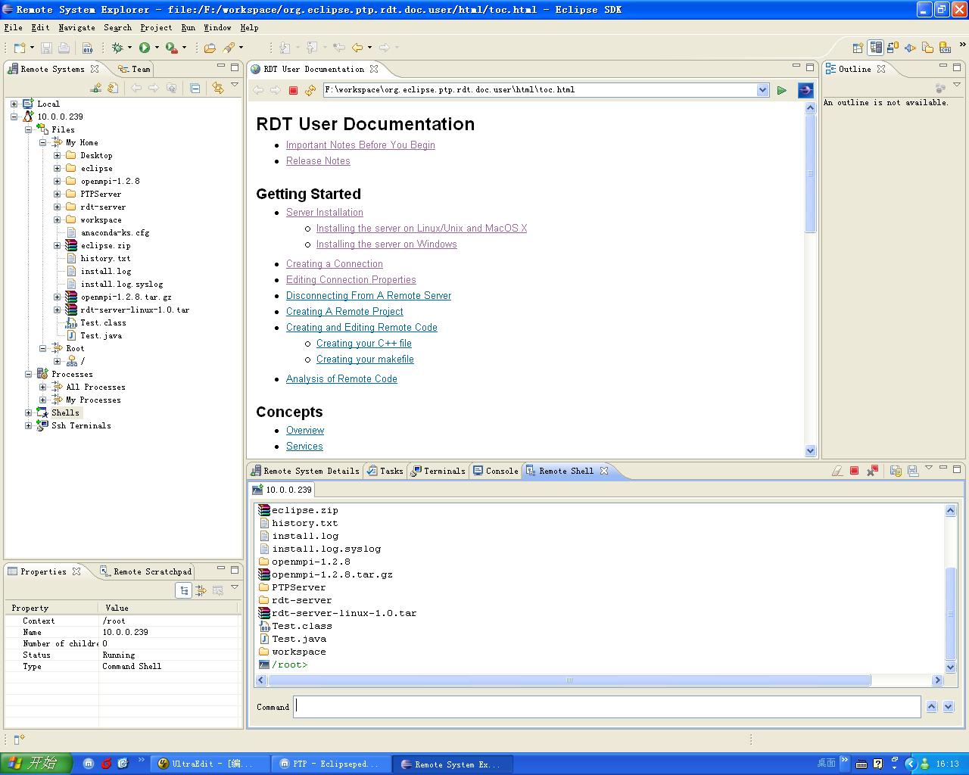
Task: Click the Open Perspective icon
Action: pyautogui.click(x=858, y=48)
